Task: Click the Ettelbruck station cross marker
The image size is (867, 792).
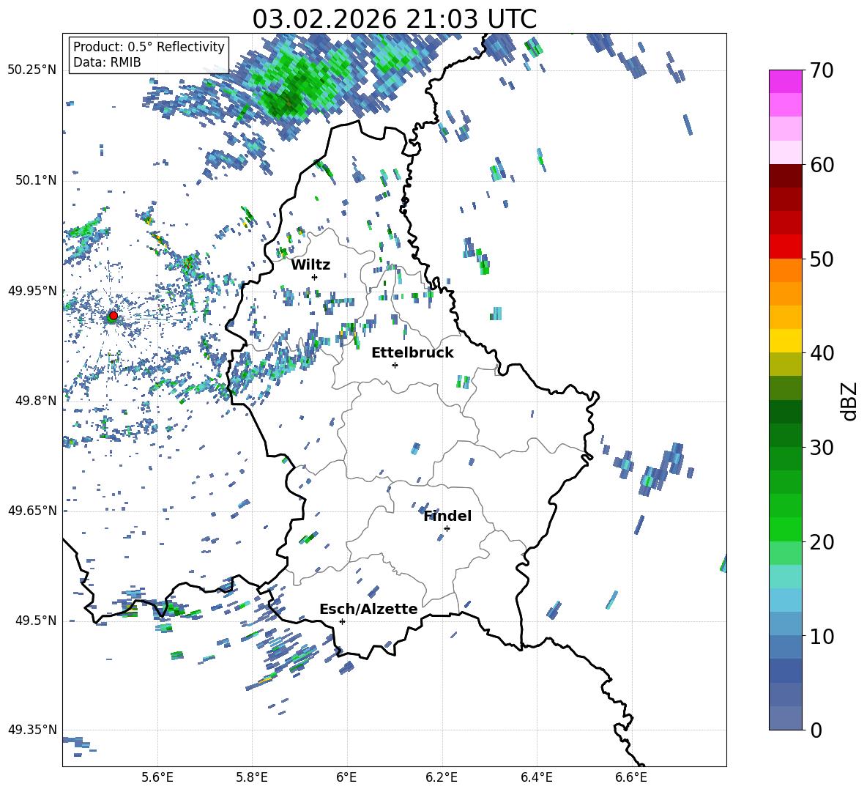Action: (395, 365)
